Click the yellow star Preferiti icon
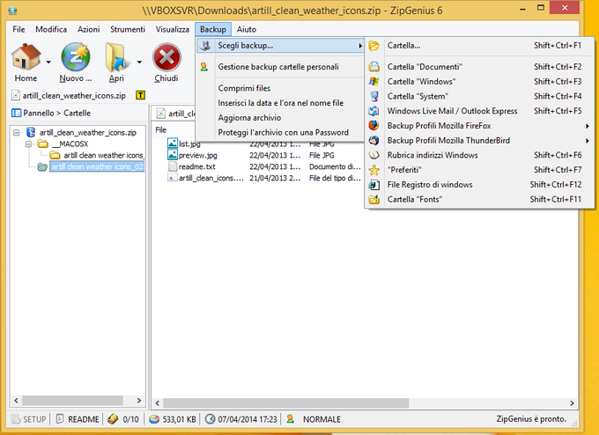 pos(374,170)
